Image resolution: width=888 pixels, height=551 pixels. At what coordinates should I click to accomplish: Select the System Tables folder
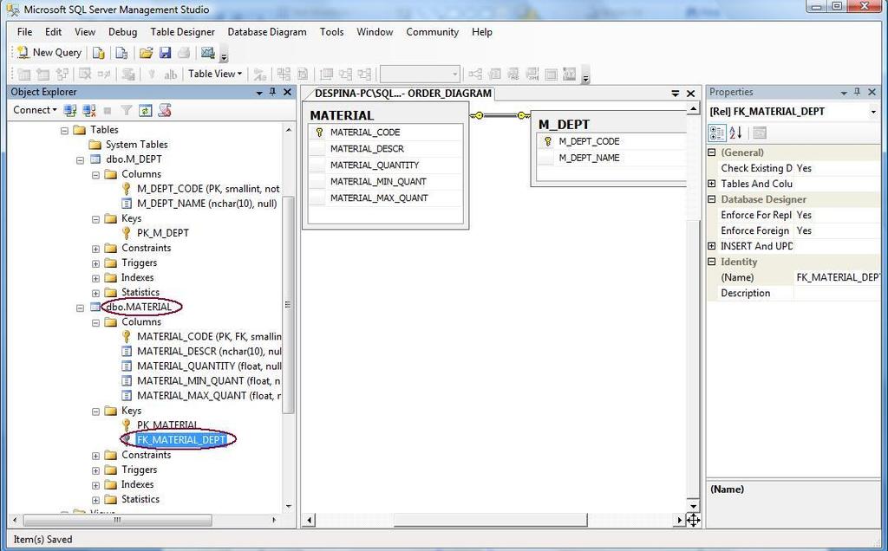pos(136,145)
